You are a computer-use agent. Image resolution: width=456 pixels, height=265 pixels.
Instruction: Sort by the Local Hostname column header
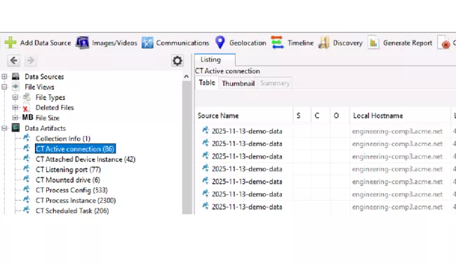coord(400,115)
